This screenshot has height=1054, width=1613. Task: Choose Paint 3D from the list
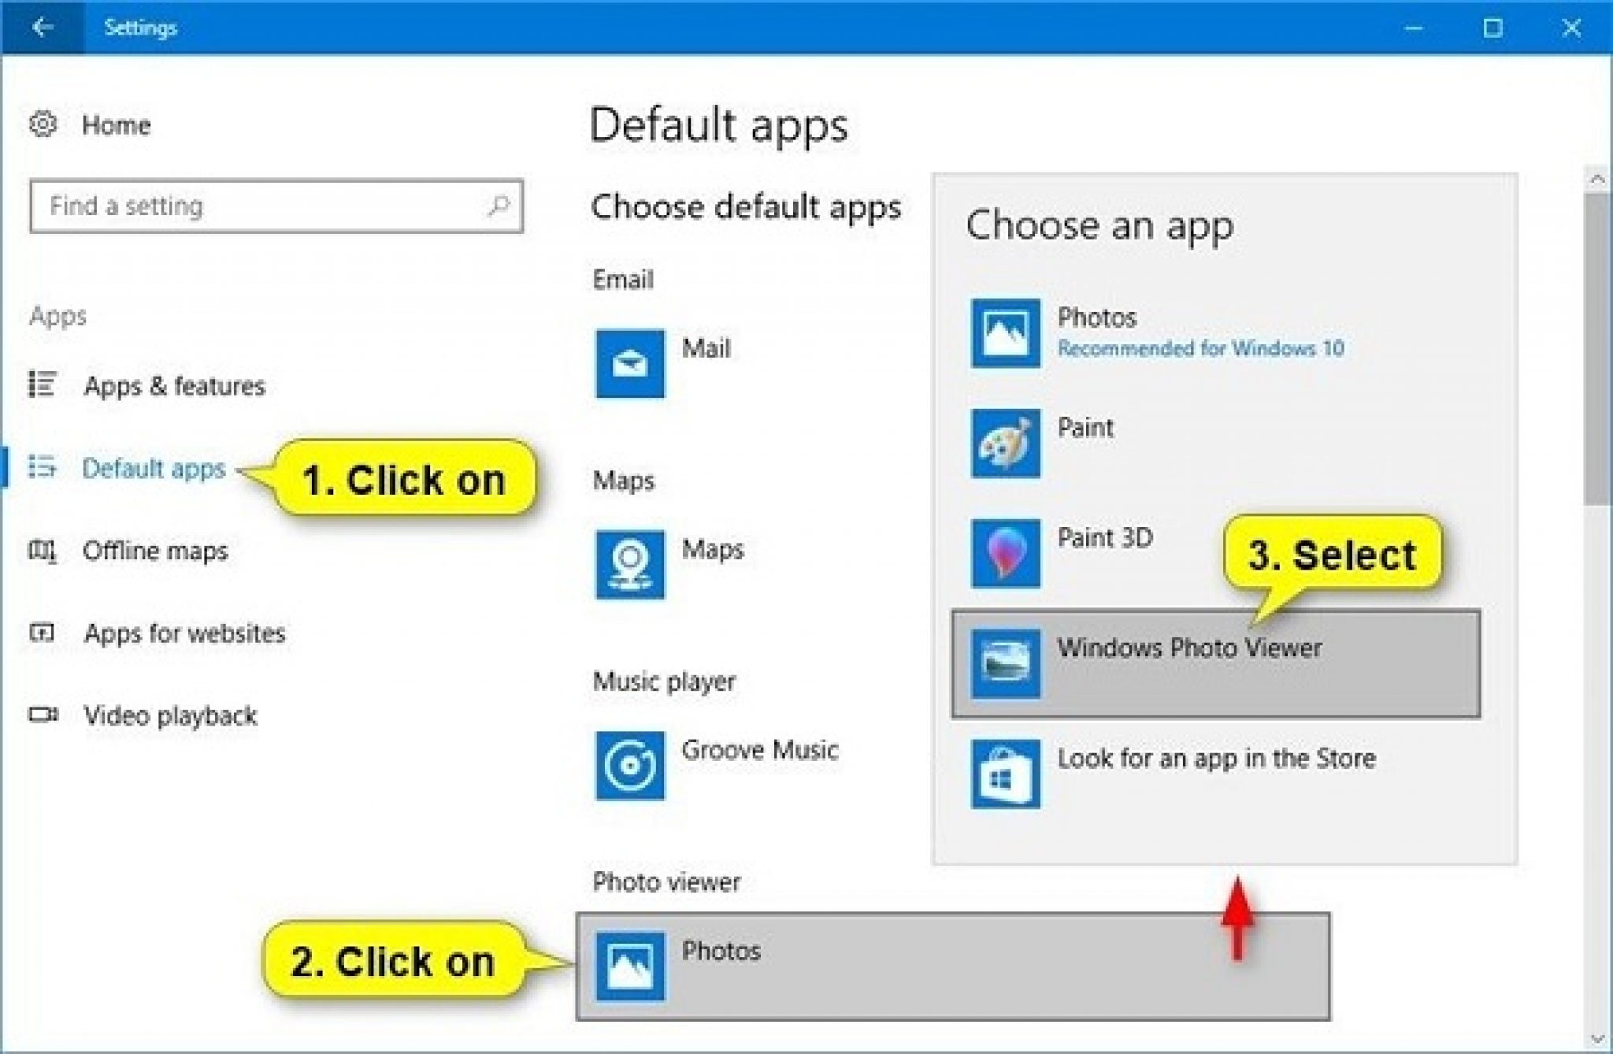click(1105, 538)
